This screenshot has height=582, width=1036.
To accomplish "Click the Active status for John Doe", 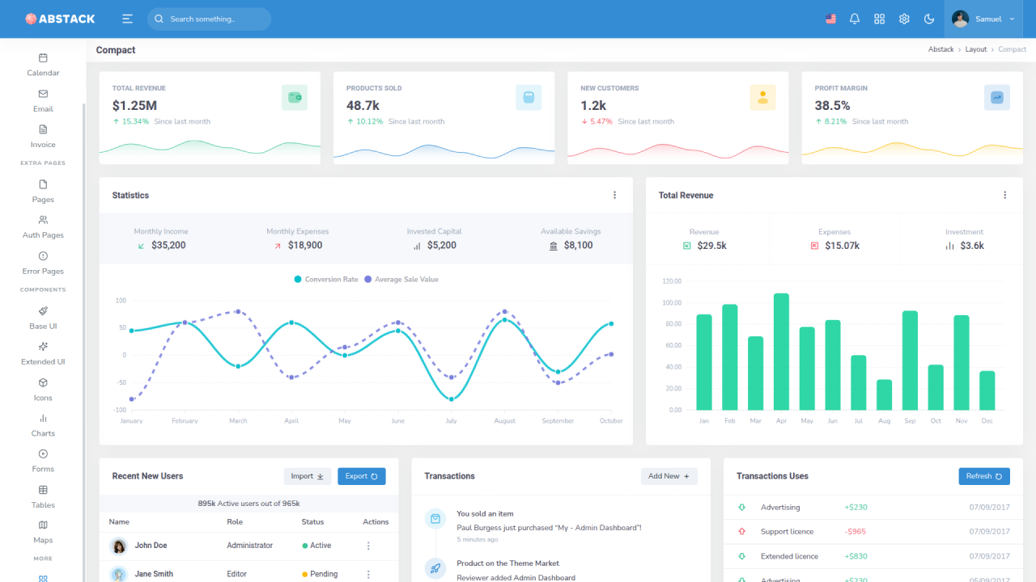I will [316, 546].
